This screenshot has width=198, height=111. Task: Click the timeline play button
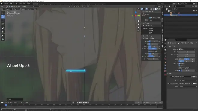pos(84,102)
